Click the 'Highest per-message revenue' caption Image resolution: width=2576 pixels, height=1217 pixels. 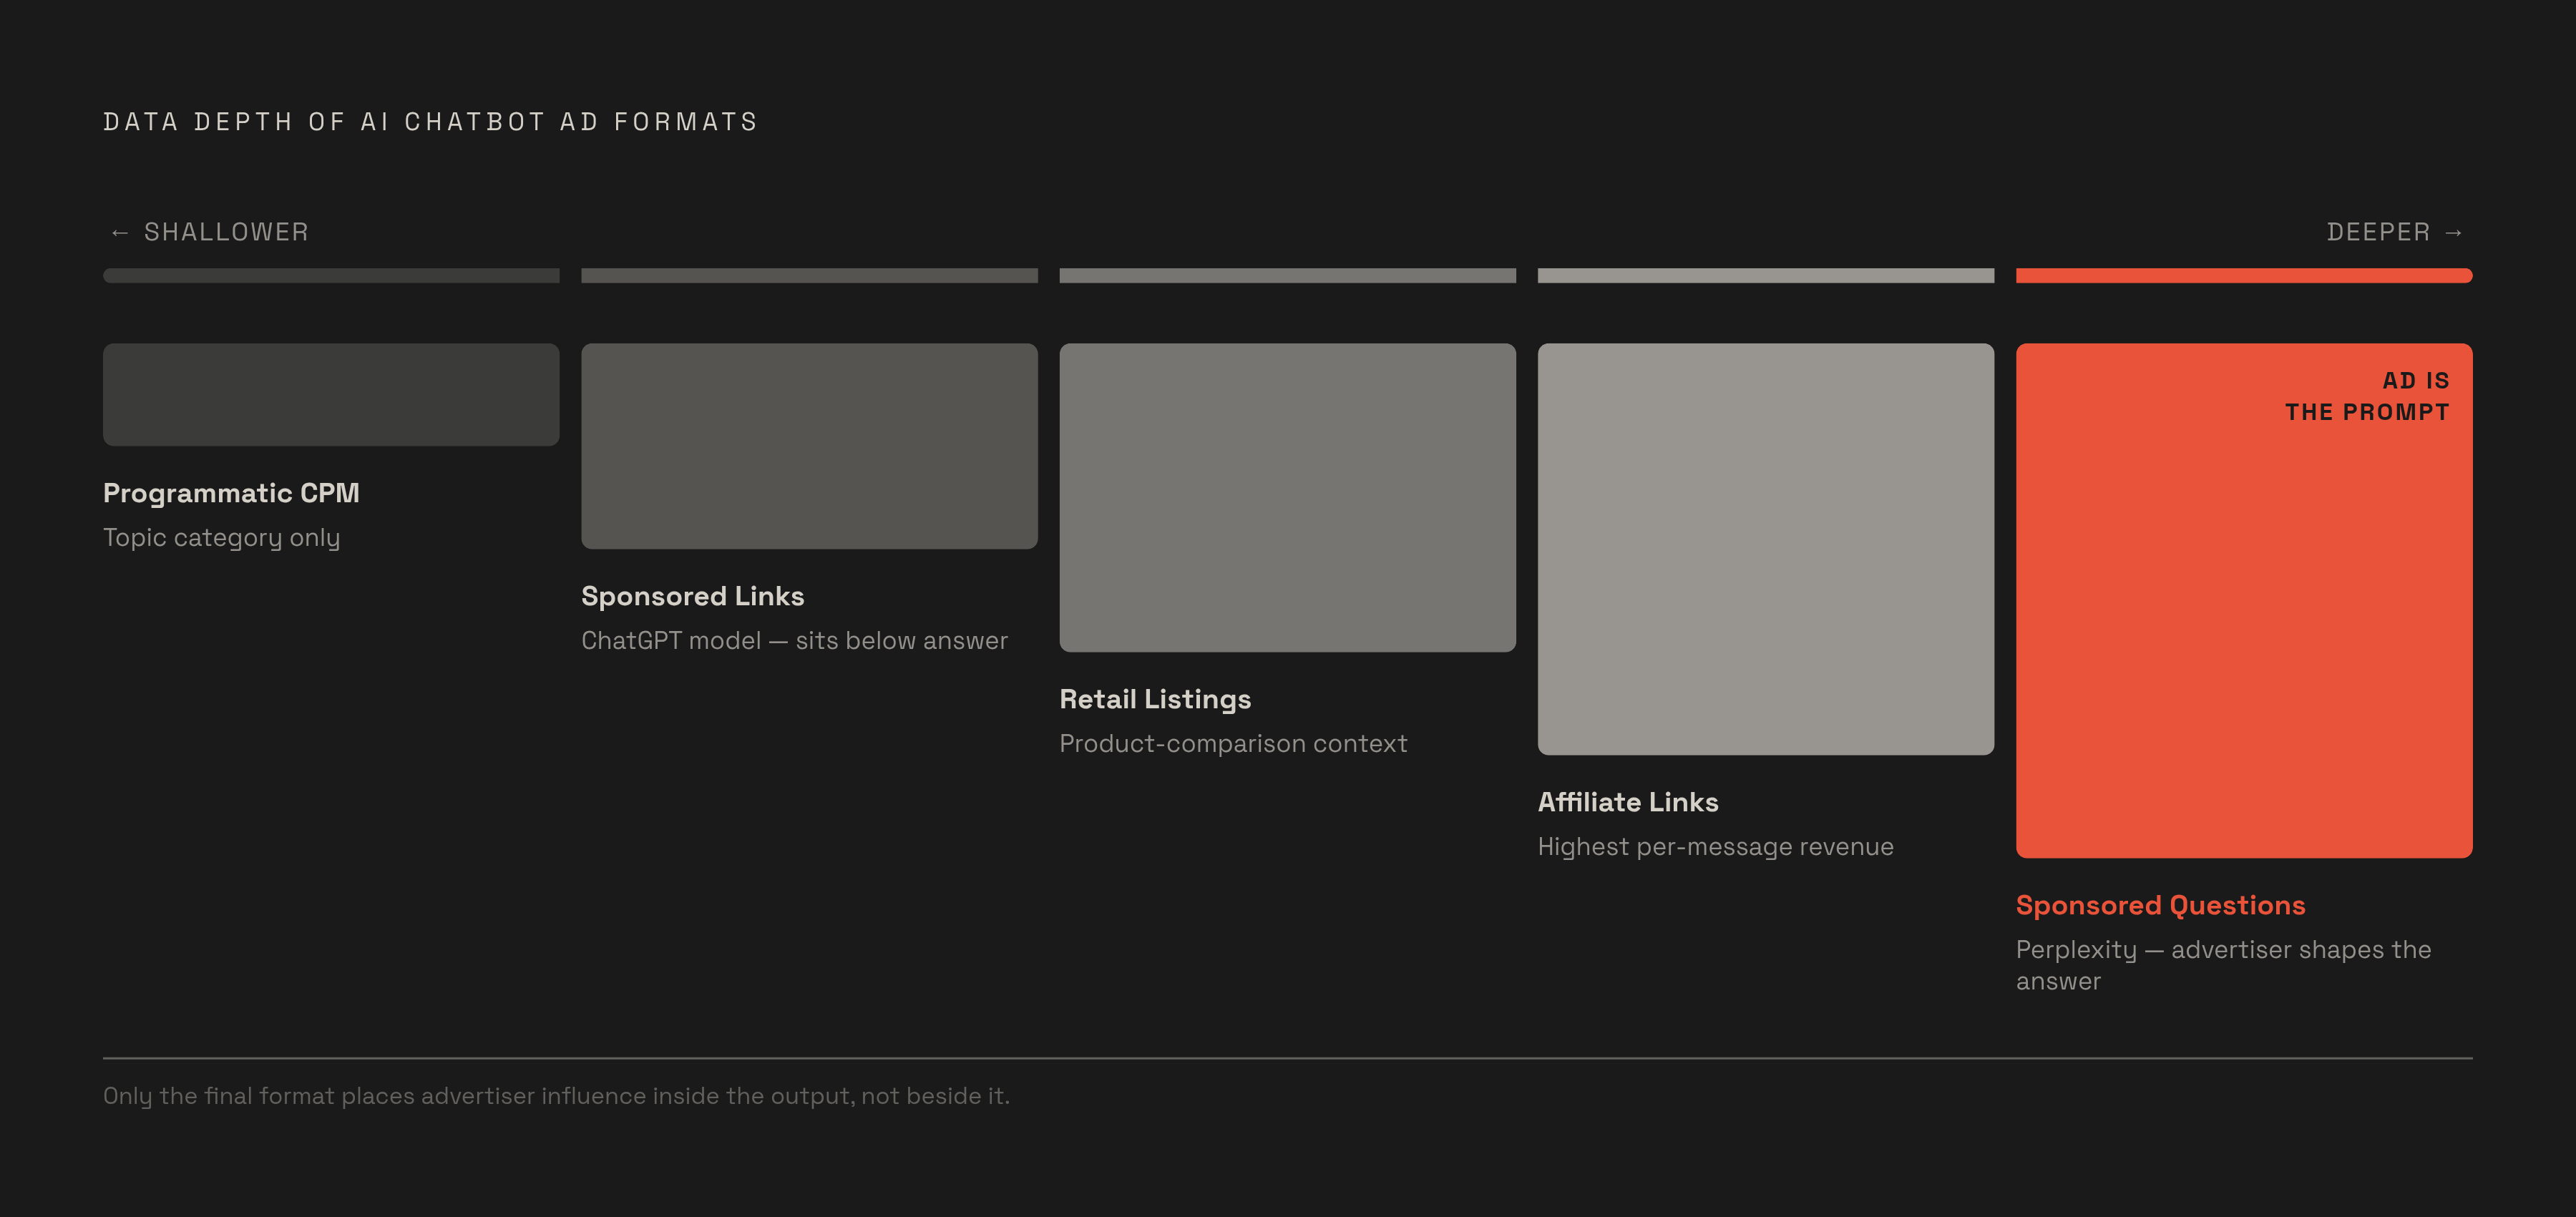[x=1716, y=847]
